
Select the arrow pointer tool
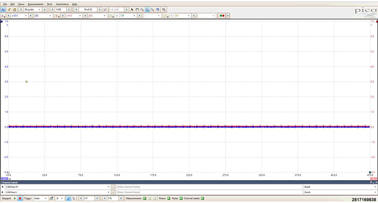(x=132, y=10)
